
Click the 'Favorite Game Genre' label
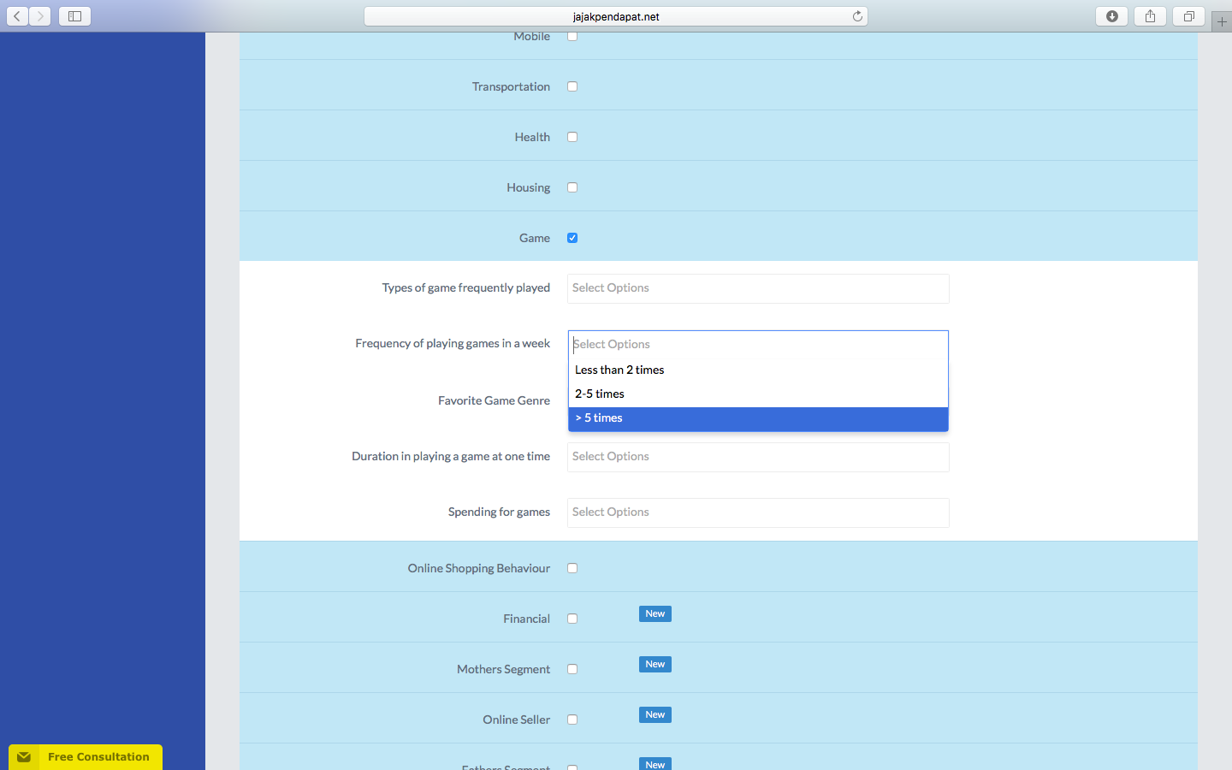coord(494,400)
